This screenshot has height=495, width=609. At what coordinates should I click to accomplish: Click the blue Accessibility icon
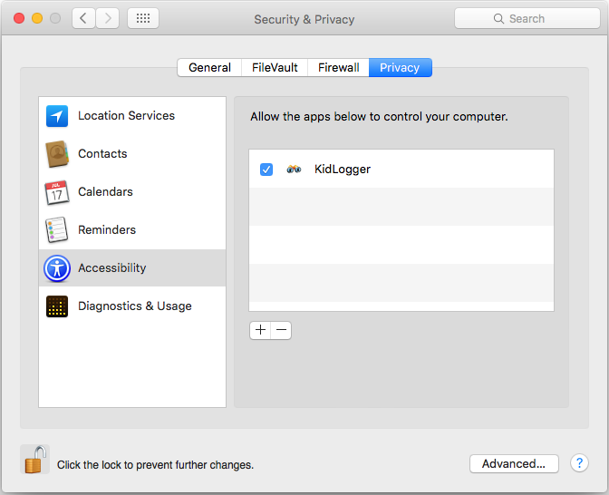click(57, 268)
